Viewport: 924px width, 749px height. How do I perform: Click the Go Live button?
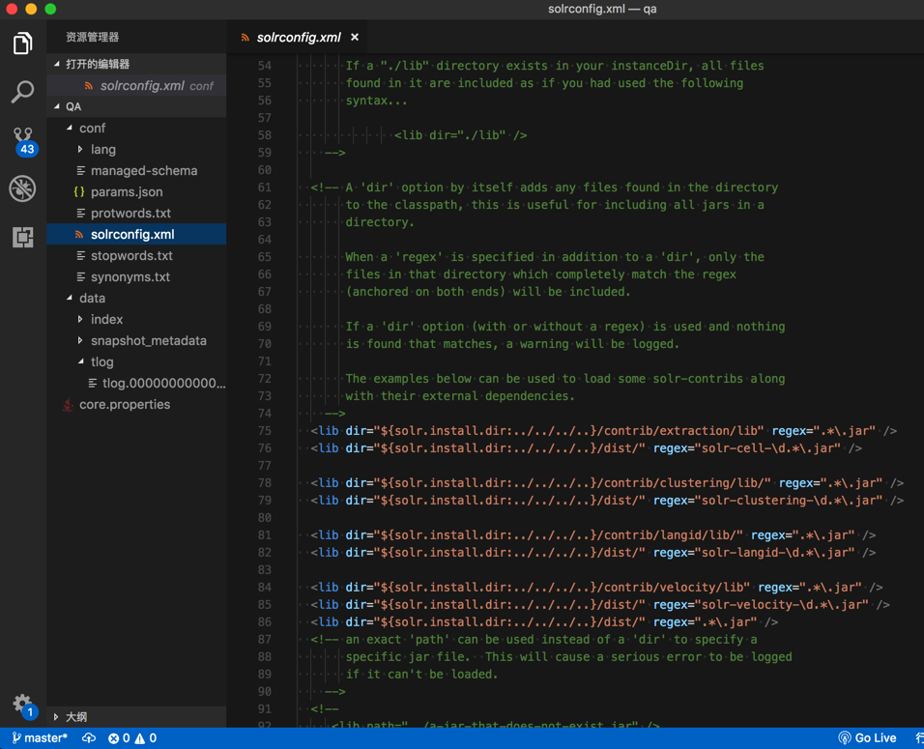tap(867, 738)
